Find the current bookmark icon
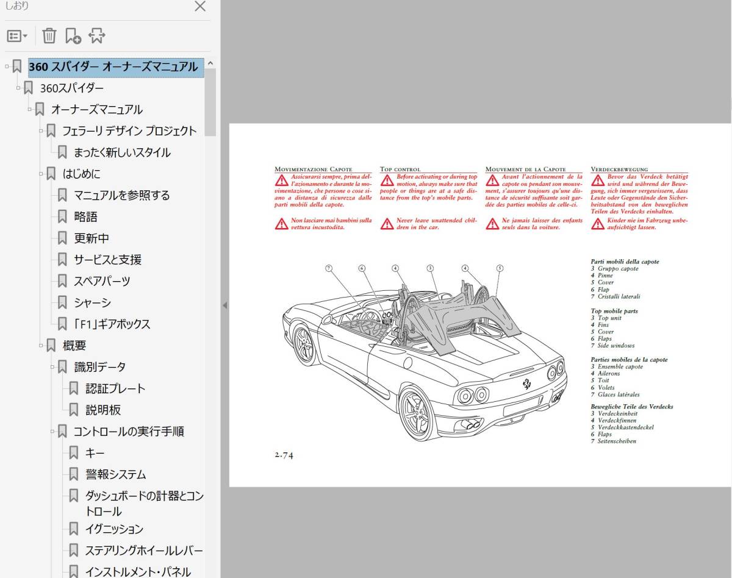This screenshot has width=732, height=578. click(96, 36)
